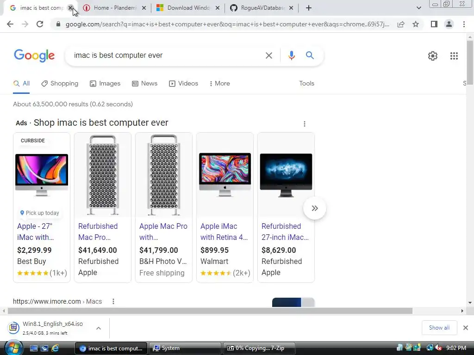The width and height of the screenshot is (474, 355).
Task: Click the 9:02 PM taskbar clock
Action: click(x=456, y=348)
